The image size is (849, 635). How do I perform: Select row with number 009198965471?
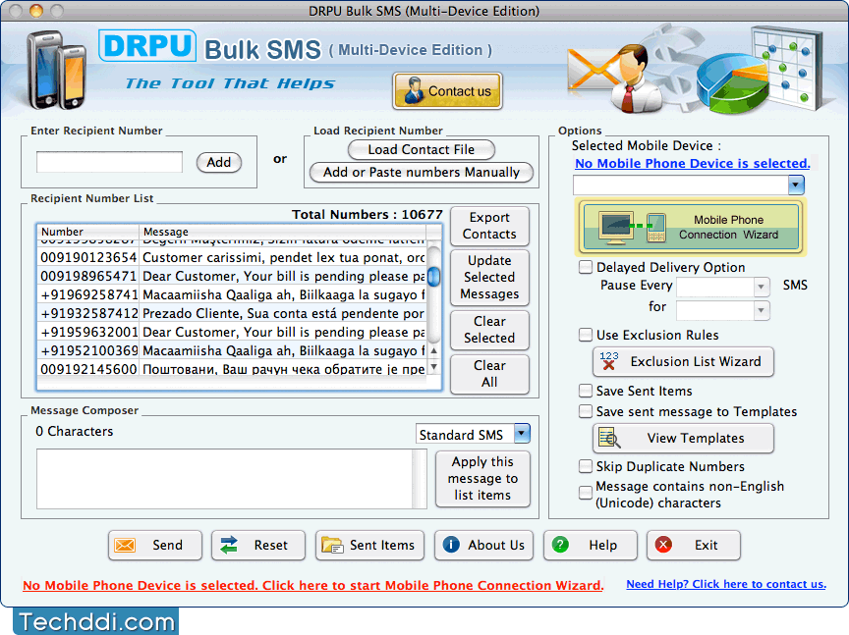click(x=233, y=277)
